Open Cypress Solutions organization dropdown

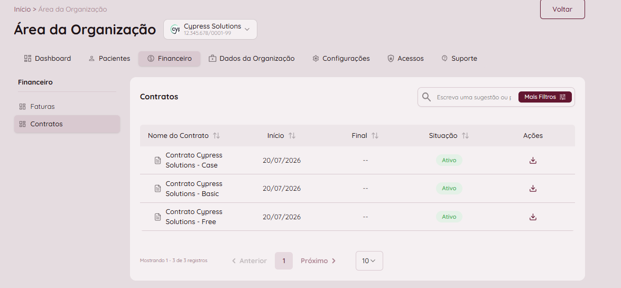210,29
